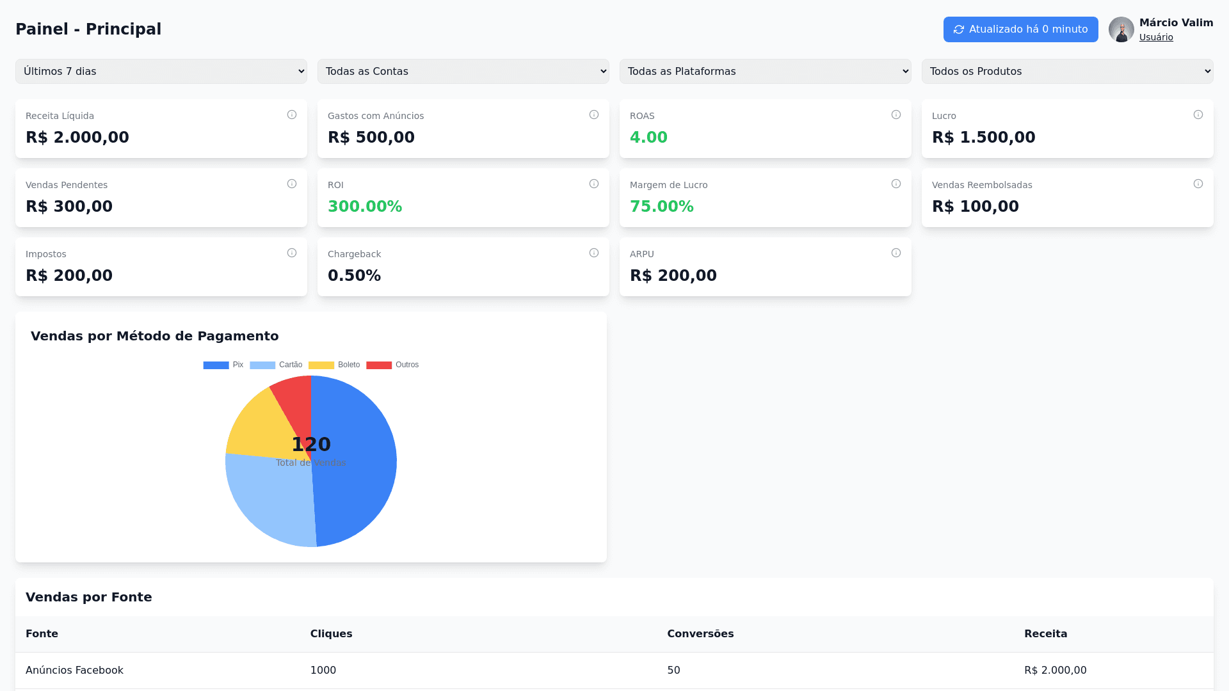Click the Anúncios Facebook row in the table
This screenshot has height=691, width=1229.
(74, 670)
